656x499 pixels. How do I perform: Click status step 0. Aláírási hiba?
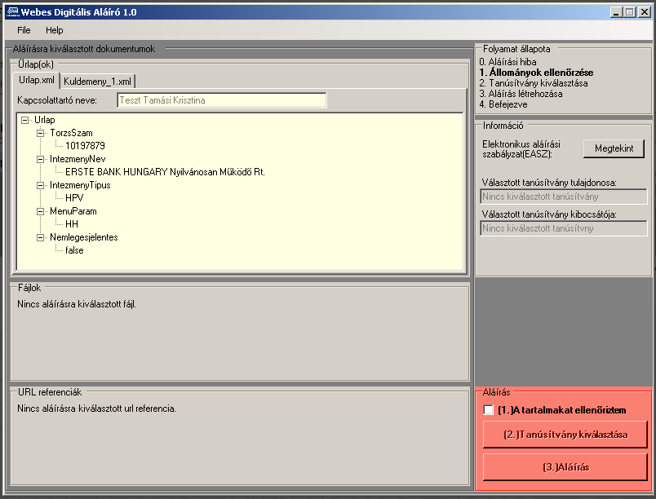pos(508,62)
